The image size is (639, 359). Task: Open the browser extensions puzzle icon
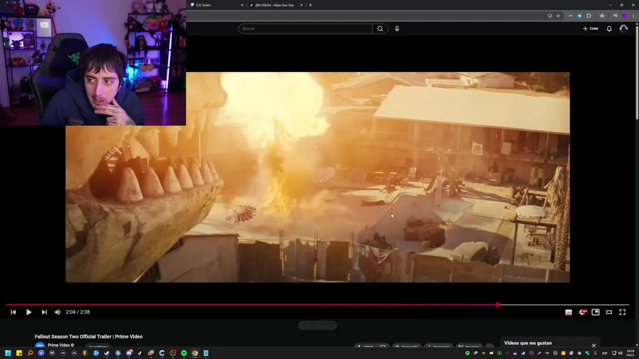(x=589, y=15)
